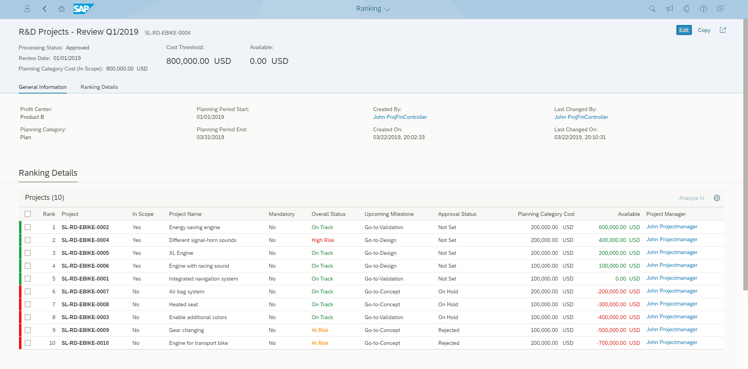Open the Approval Status column header menu
748x369 pixels.
(x=457, y=214)
